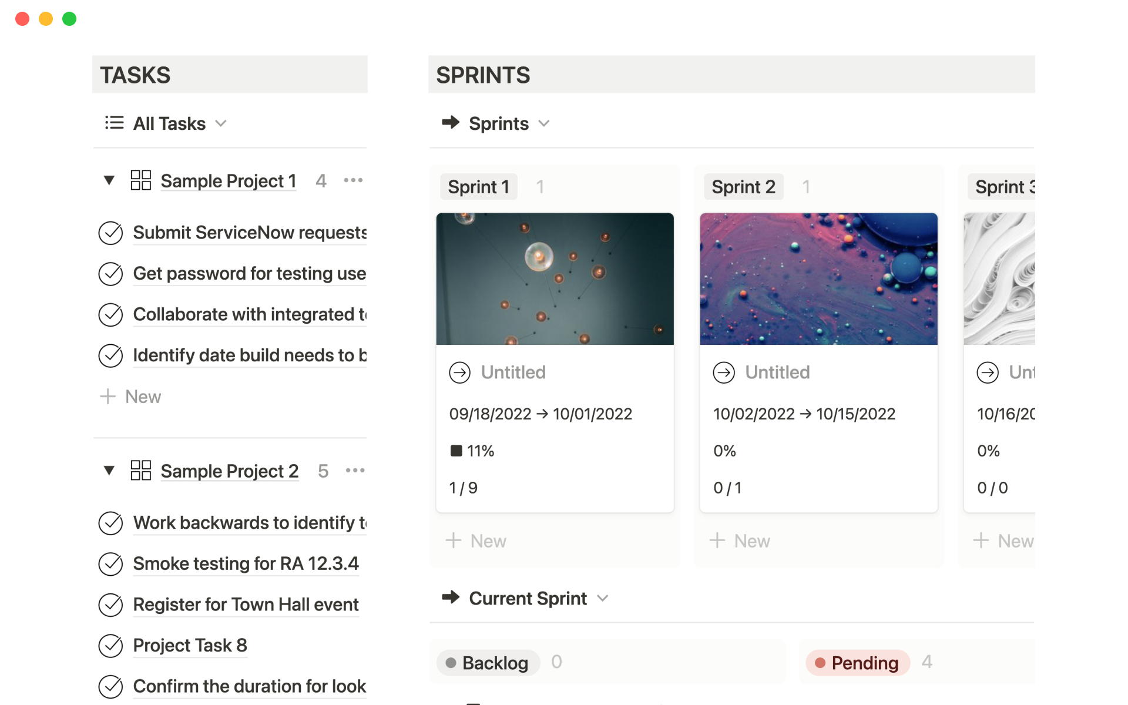Click the Sample Project 1 board icon
This screenshot has width=1128, height=705.
140,180
